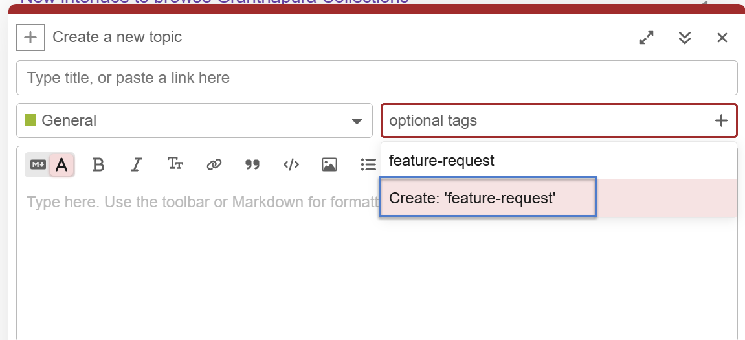Insert a bulleted list
This screenshot has height=340, width=745.
tap(368, 164)
